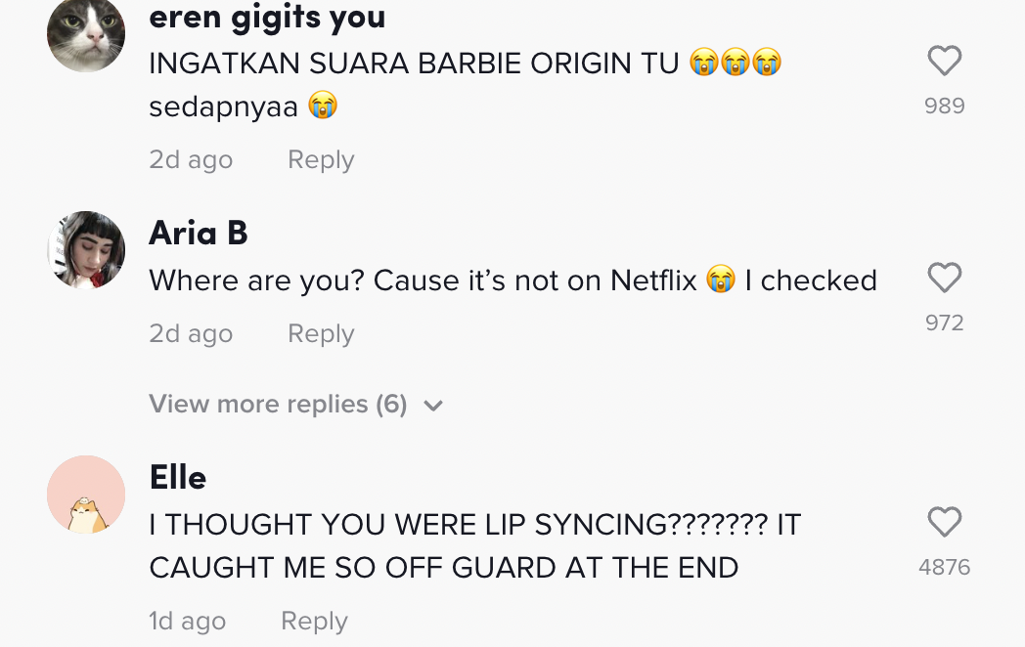
Task: Visit the Aria B username link
Action: [x=199, y=234]
